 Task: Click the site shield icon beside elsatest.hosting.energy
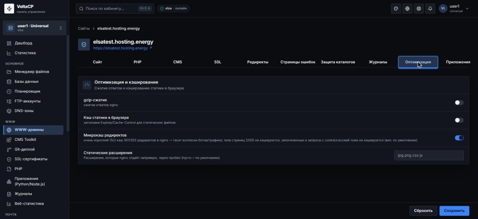84,45
